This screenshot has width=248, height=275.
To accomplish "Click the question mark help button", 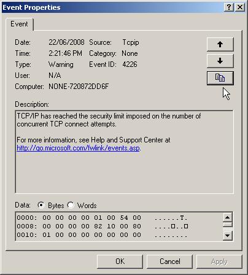I will click(x=229, y=7).
